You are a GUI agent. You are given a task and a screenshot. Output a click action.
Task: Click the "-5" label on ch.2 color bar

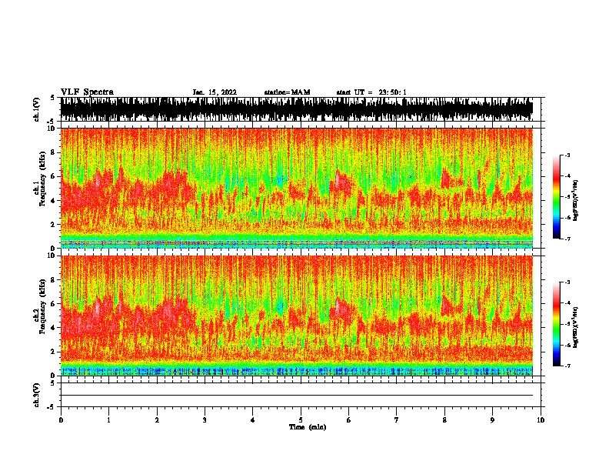pos(567,324)
